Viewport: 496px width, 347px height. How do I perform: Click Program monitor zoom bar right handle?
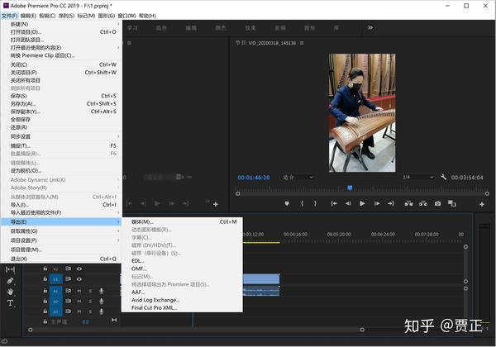click(487, 193)
